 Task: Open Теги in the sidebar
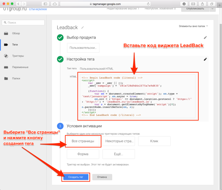coord(15,45)
